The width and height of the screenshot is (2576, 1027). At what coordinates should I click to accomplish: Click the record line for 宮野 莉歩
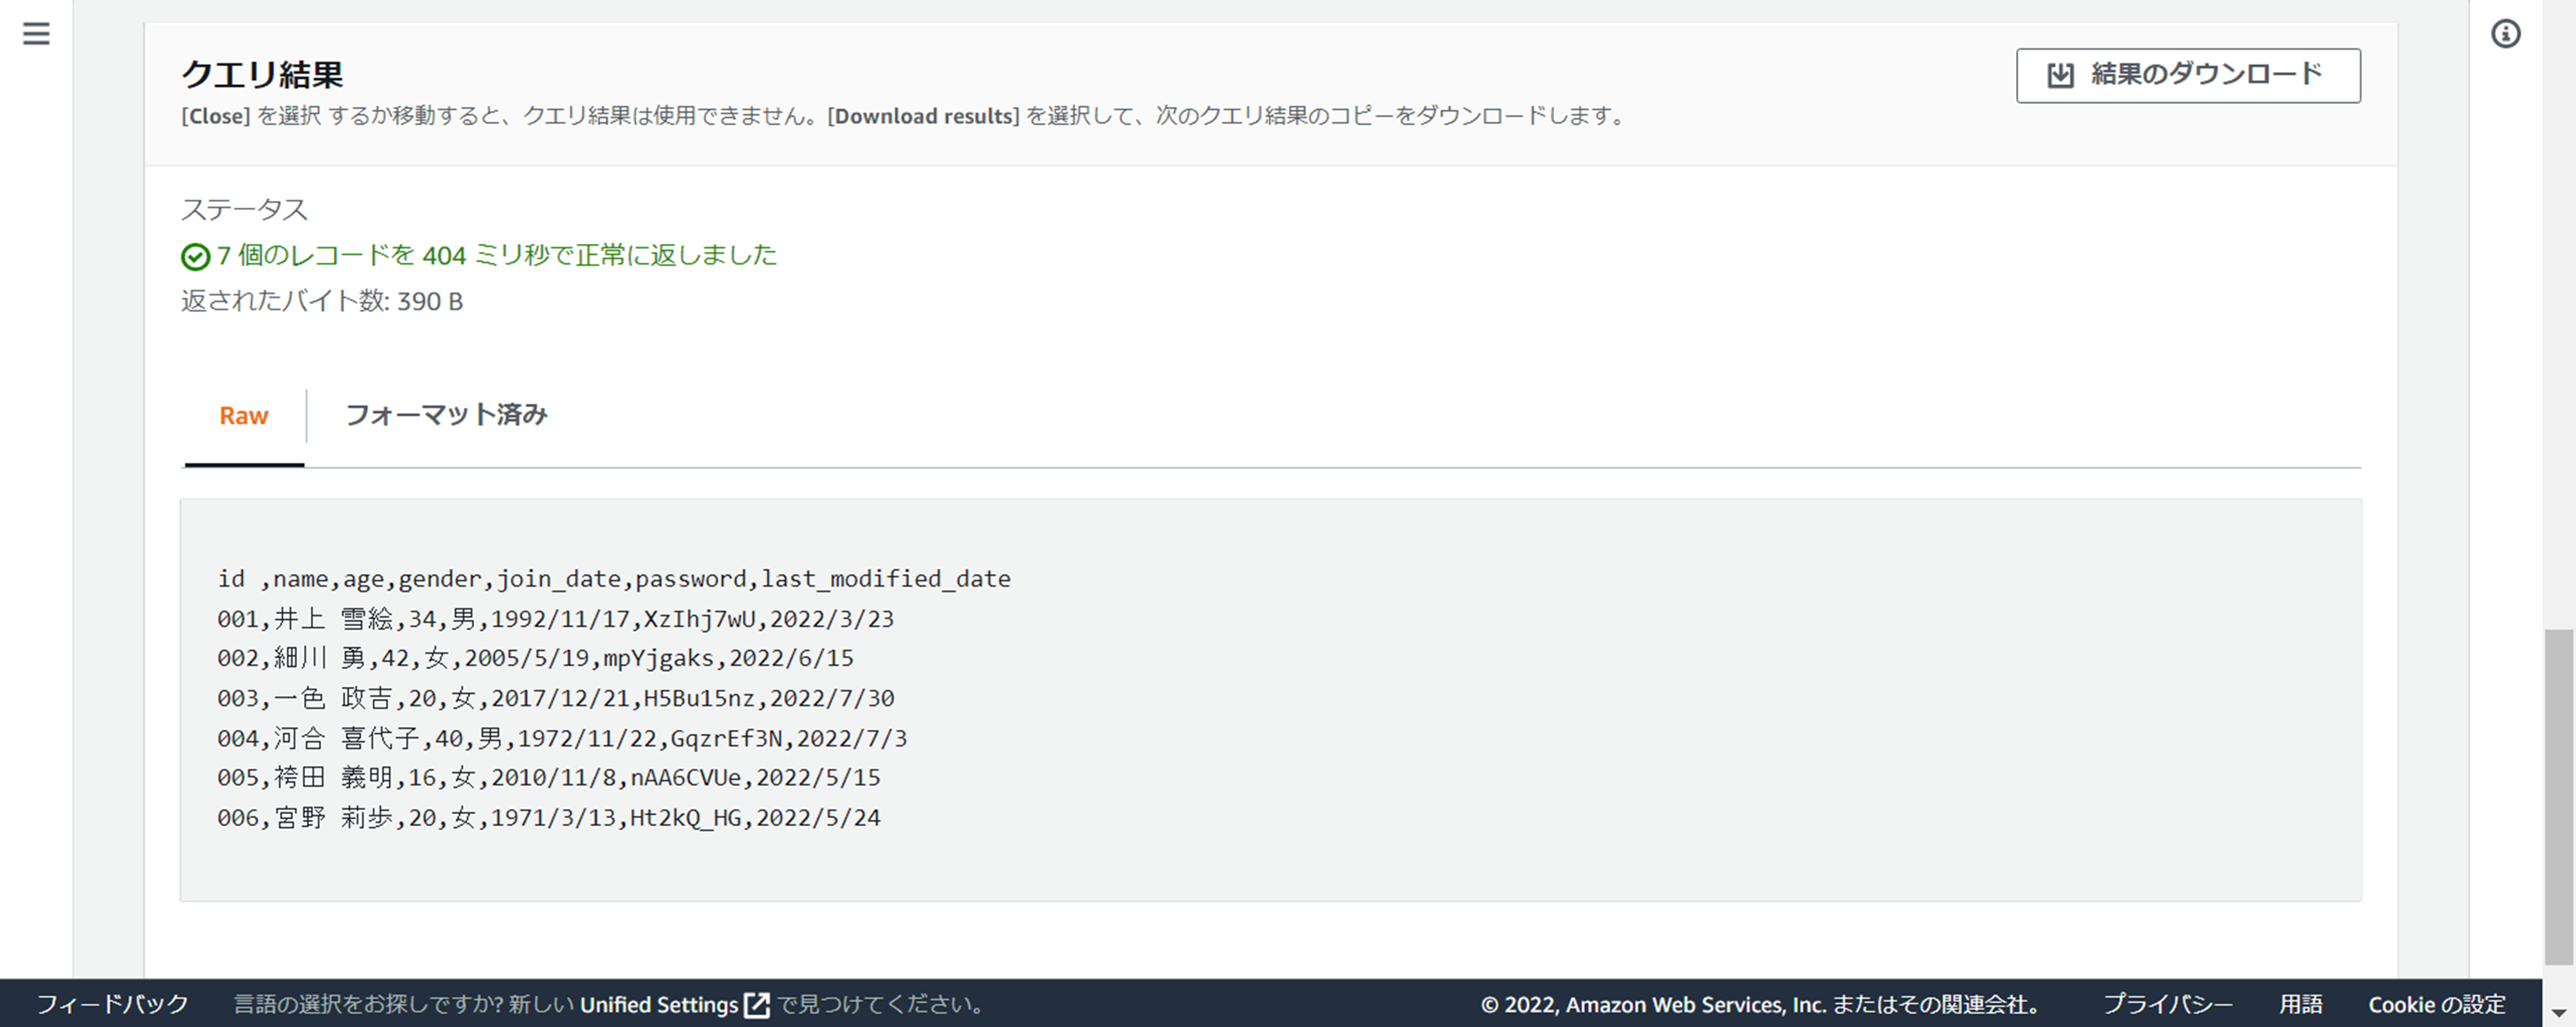tap(548, 818)
